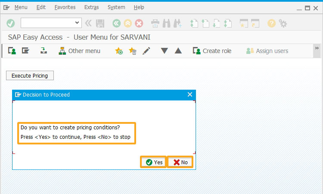Click the green Enter checkmark icon
The image size is (323, 194).
[x=10, y=23]
